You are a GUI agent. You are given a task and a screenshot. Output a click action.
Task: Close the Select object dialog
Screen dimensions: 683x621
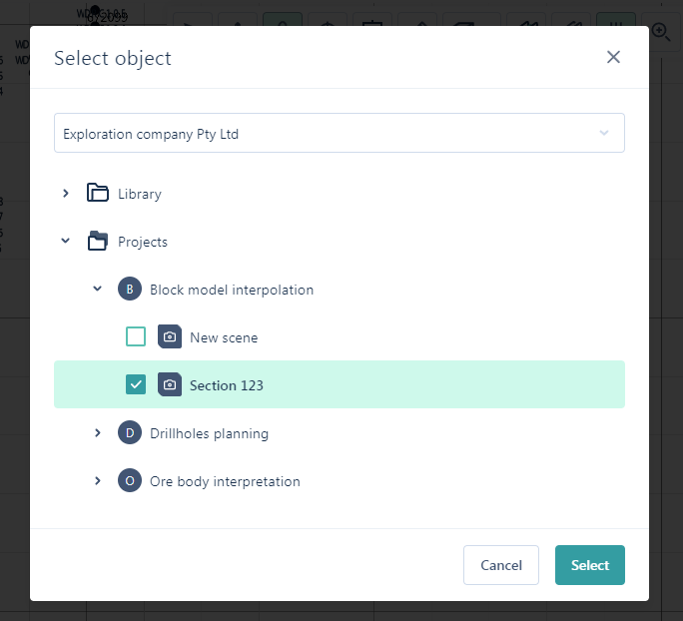[613, 57]
